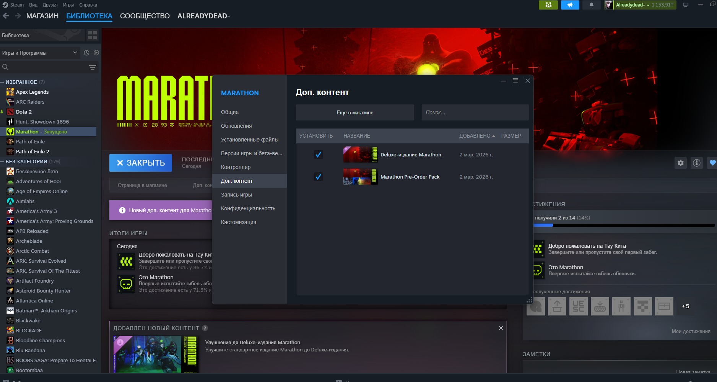Open Marathon game settings gear
Image resolution: width=717 pixels, height=382 pixels.
(x=681, y=163)
